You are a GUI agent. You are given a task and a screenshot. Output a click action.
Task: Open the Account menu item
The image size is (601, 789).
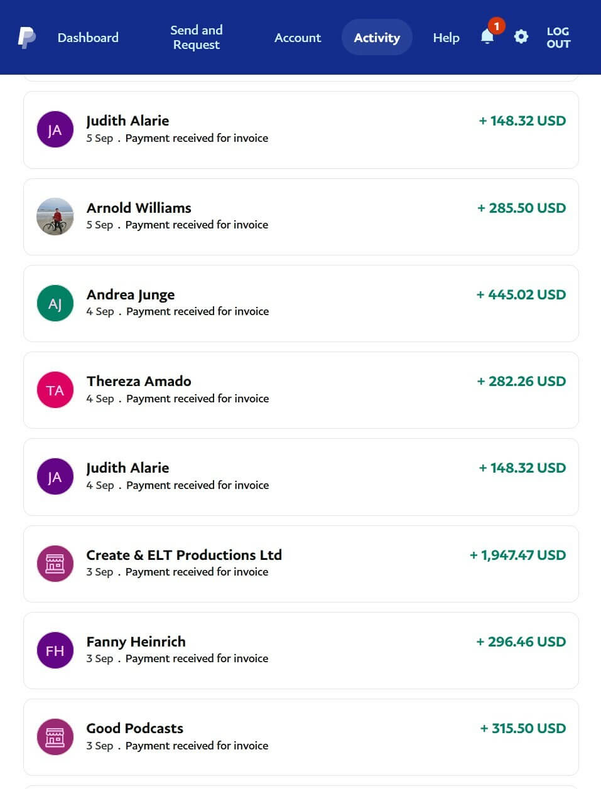[298, 38]
